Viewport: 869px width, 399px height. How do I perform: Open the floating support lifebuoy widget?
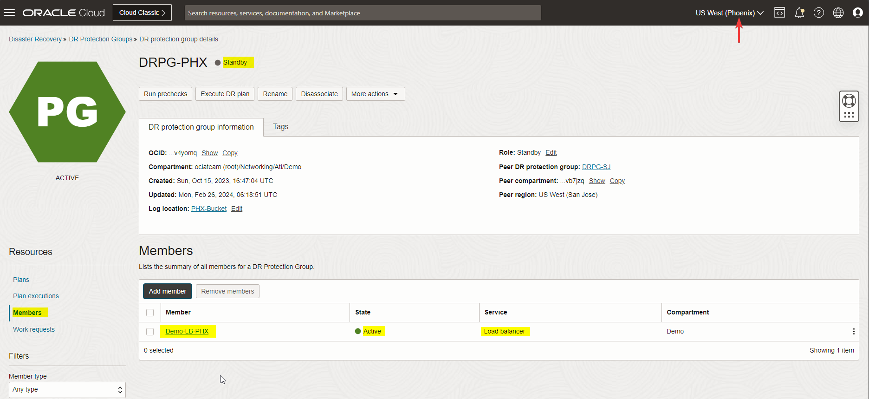click(849, 101)
